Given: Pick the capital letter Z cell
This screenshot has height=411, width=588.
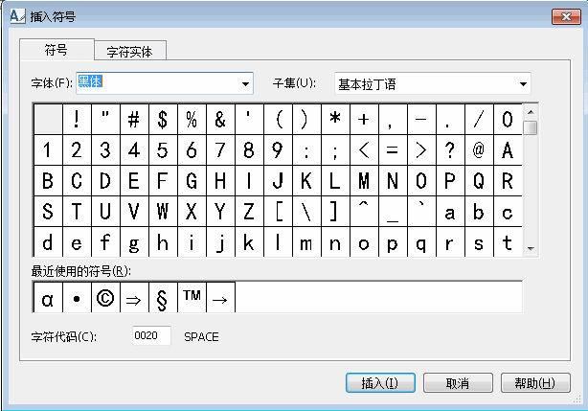Looking at the screenshot, I should point(249,211).
